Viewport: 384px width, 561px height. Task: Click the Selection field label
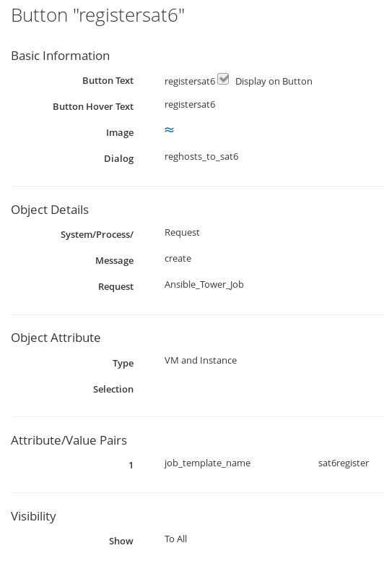(113, 389)
